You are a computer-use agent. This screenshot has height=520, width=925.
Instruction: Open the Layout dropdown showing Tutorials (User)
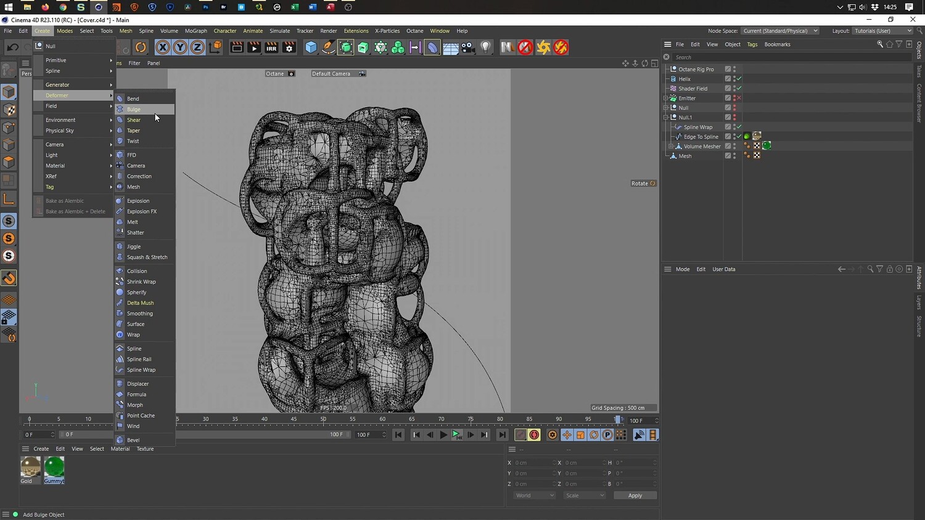pos(882,31)
